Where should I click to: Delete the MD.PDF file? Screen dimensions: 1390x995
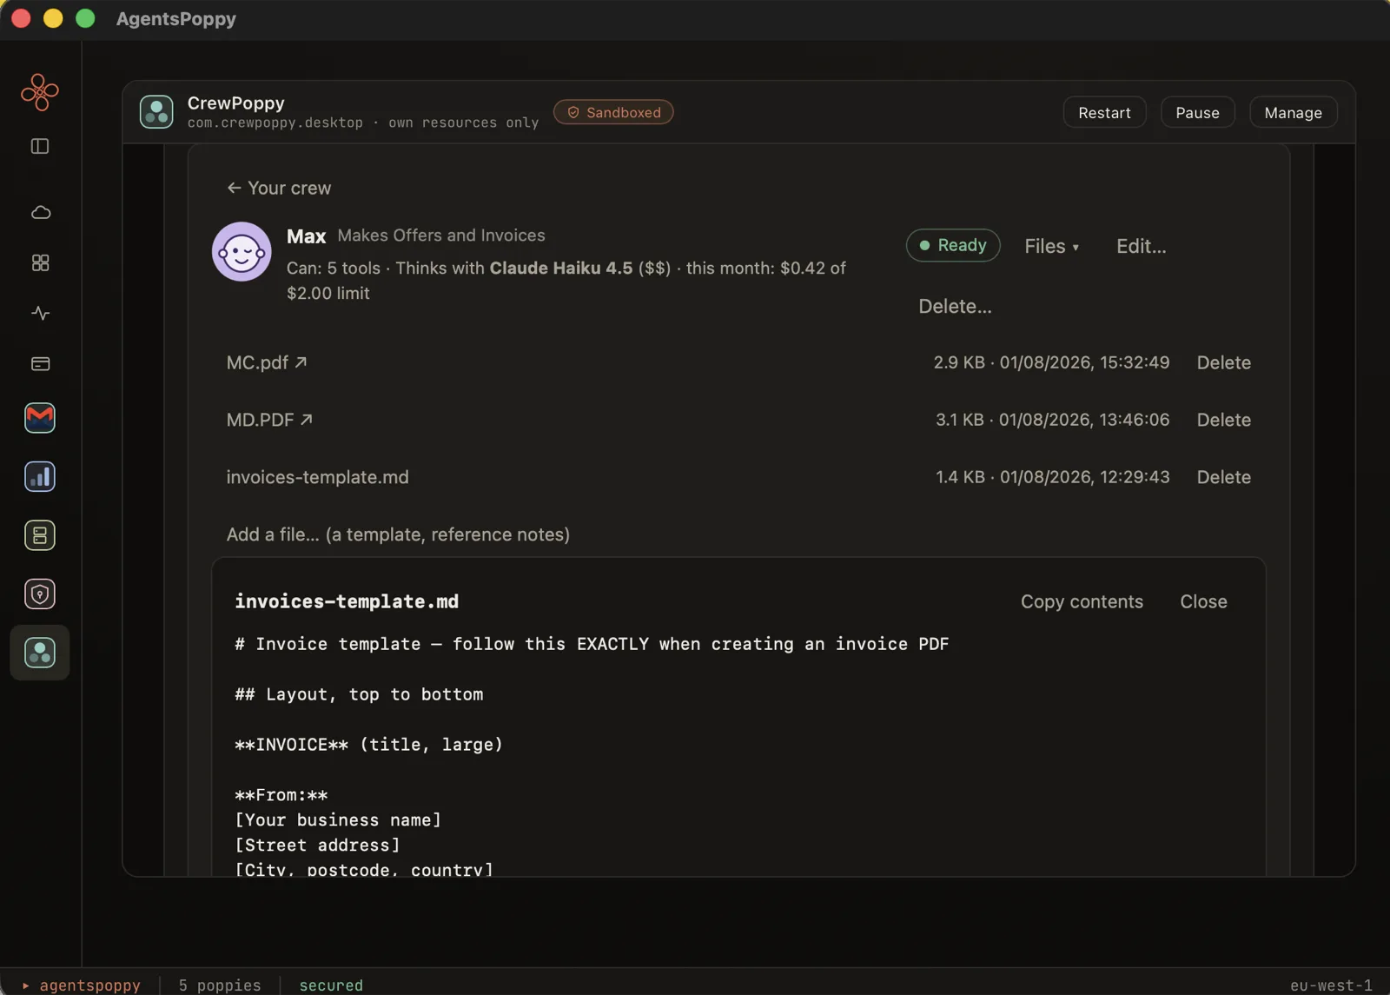coord(1223,420)
